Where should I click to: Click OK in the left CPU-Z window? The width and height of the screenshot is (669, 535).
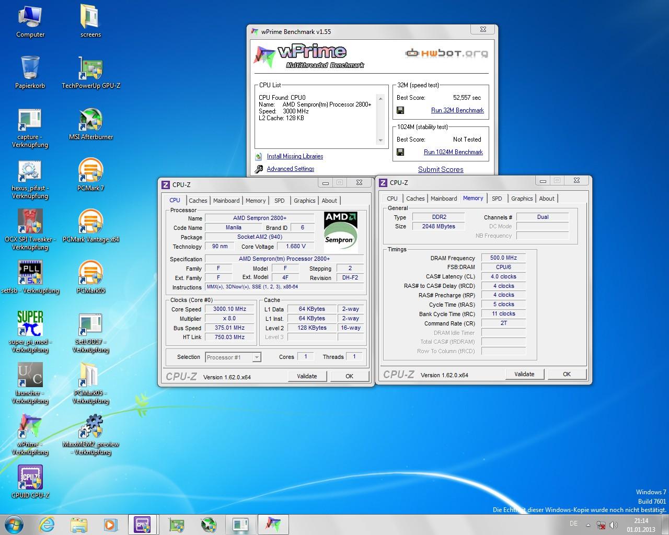tap(349, 376)
